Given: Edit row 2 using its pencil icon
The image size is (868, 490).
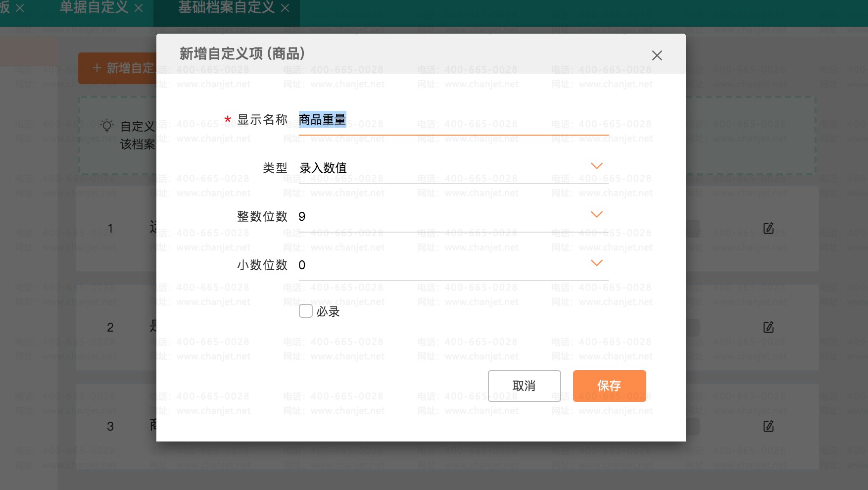Looking at the screenshot, I should click(769, 327).
